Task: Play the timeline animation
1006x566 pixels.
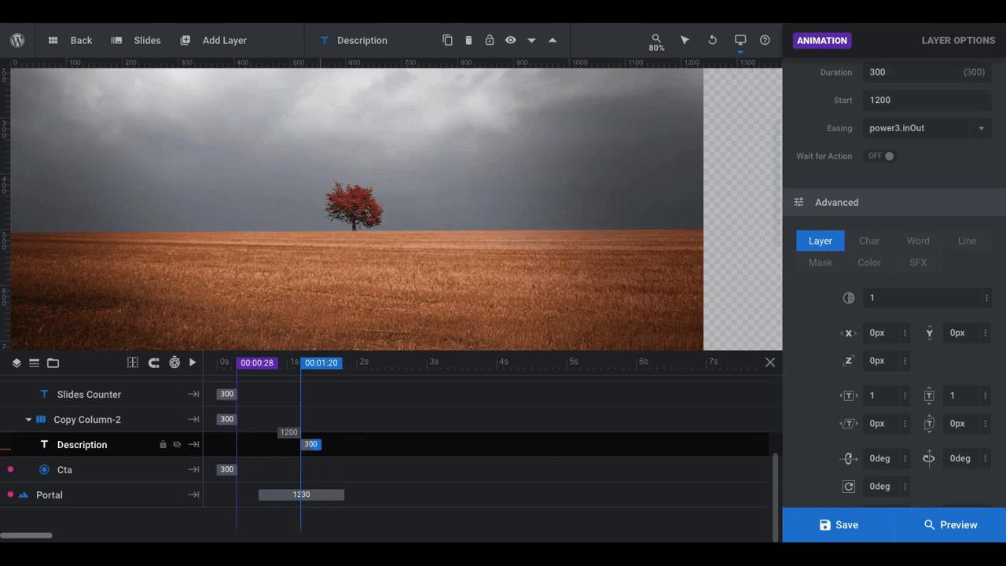Action: [193, 362]
